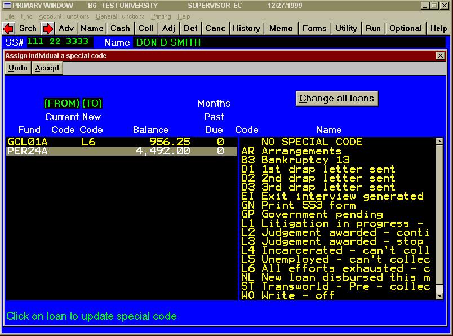
Task: Open the General Functions menu
Action: click(120, 16)
